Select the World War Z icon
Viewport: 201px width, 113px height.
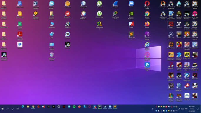(x=171, y=66)
